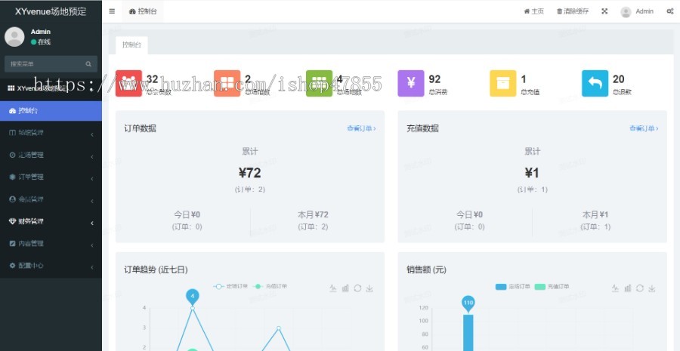The image size is (680, 351).
Task: Select the 控制台 tab in the top bar
Action: 143,11
